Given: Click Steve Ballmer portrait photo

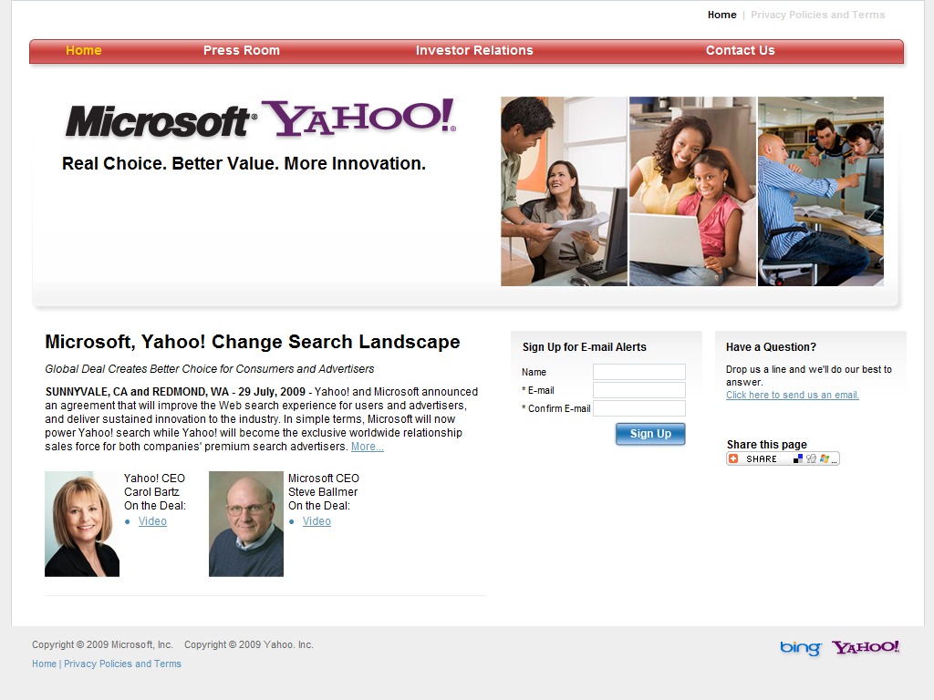Looking at the screenshot, I should tap(246, 524).
